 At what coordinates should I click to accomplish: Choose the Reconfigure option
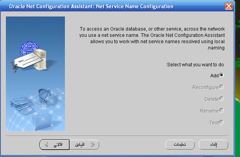[x=222, y=87]
